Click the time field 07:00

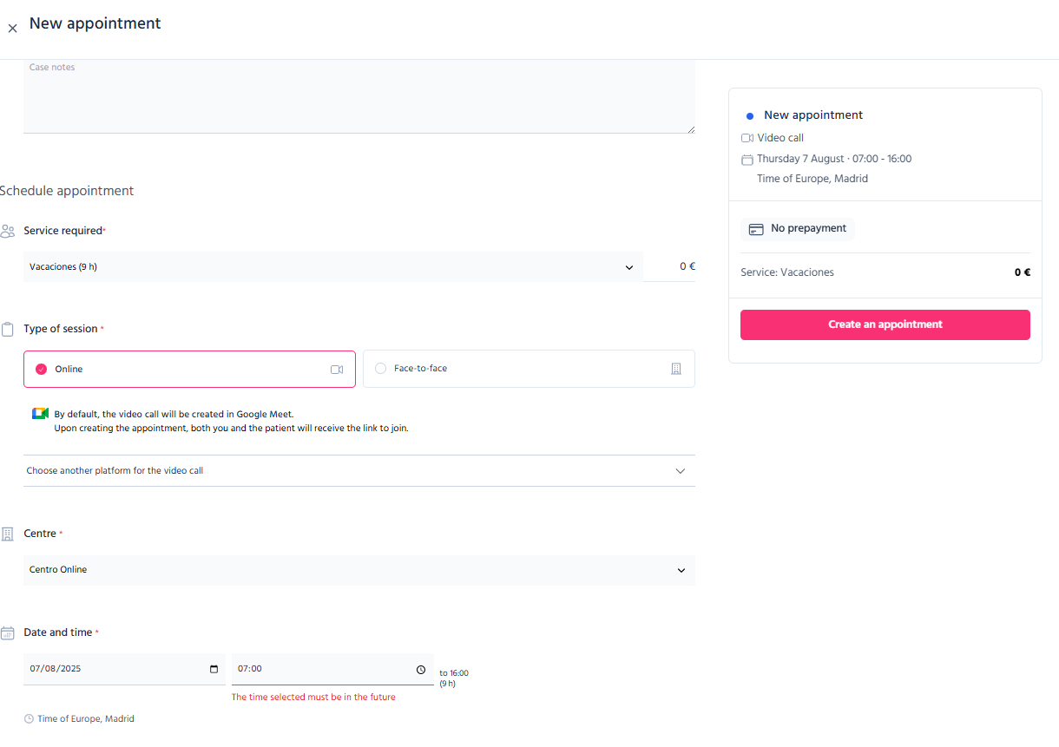click(332, 669)
